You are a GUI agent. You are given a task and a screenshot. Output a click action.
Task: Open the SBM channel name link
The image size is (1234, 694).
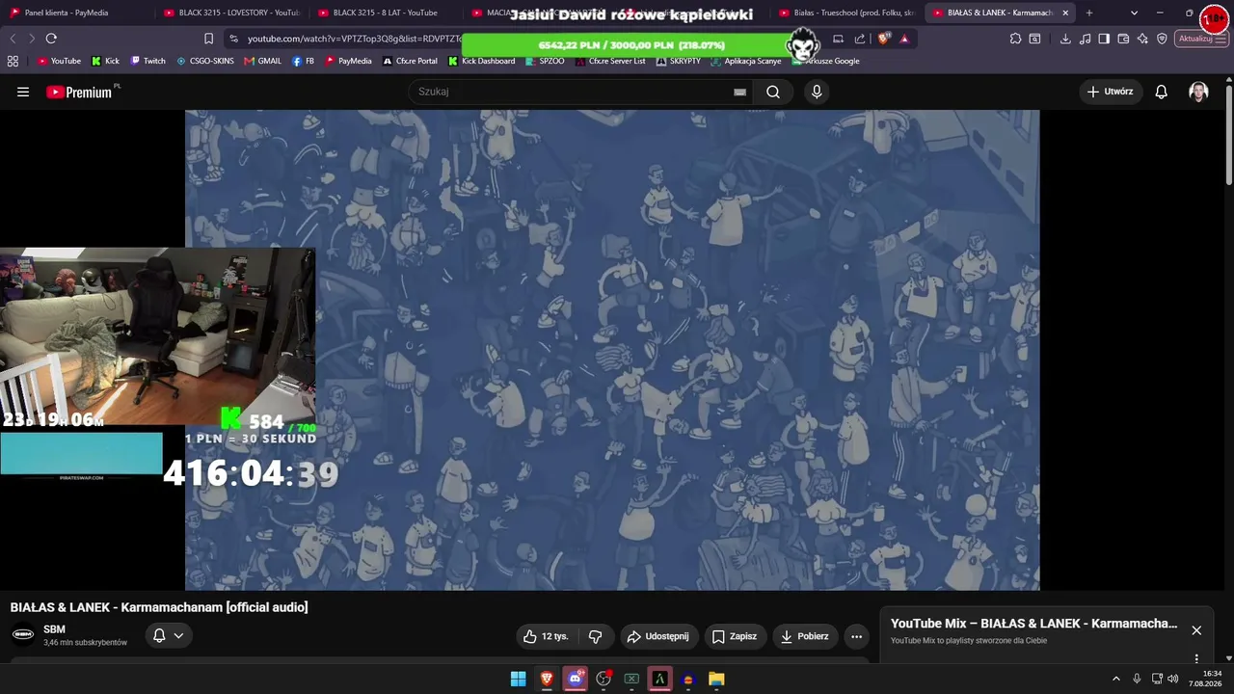click(54, 629)
